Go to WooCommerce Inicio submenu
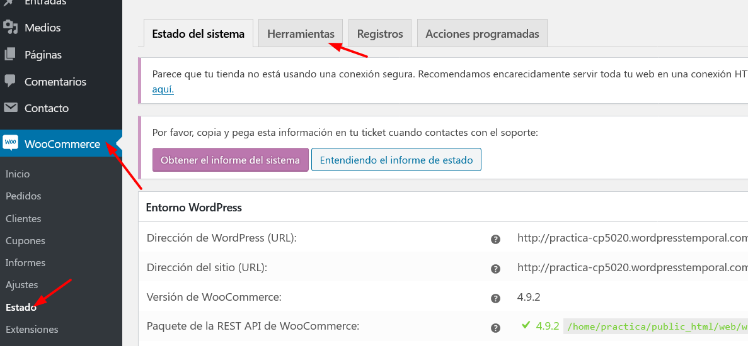The image size is (748, 346). tap(18, 174)
